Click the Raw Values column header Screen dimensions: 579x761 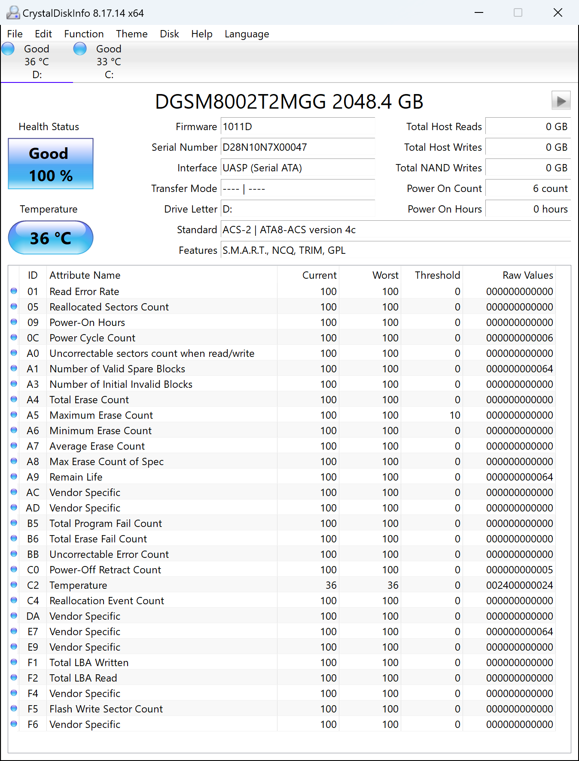pos(509,275)
